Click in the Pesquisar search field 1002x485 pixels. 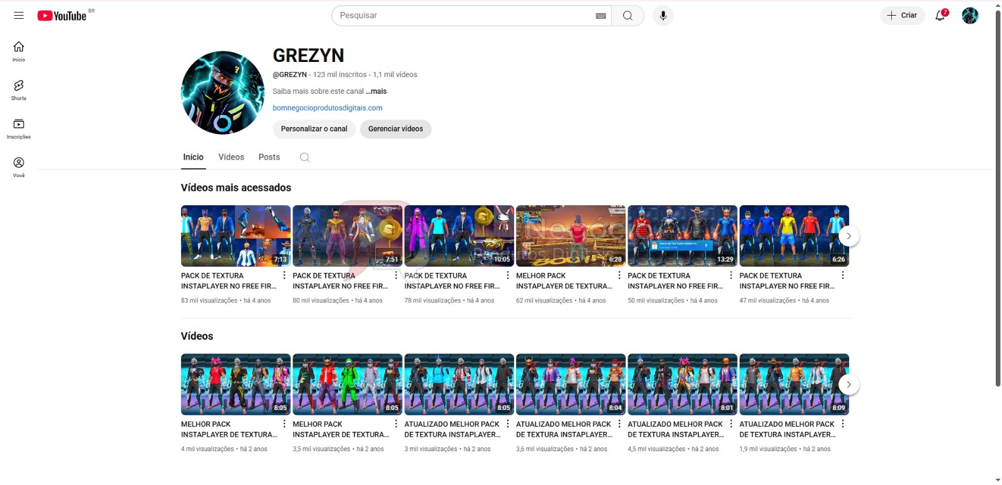coord(463,16)
